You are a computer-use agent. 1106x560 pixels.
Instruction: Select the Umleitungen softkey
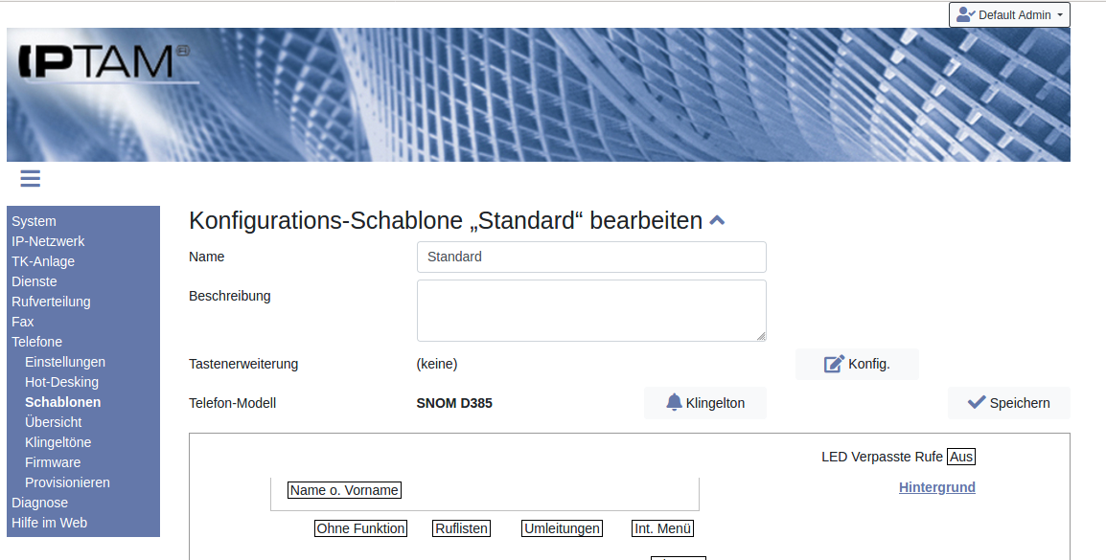562,528
